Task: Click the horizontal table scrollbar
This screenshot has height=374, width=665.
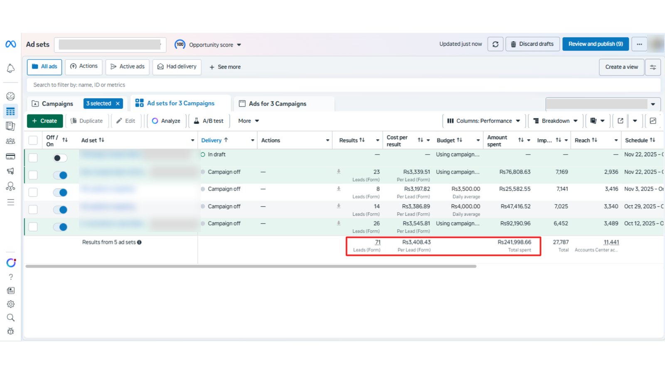Action: 251,266
